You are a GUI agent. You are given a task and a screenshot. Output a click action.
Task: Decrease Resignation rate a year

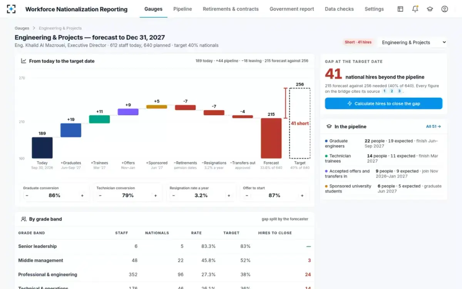coord(173,195)
